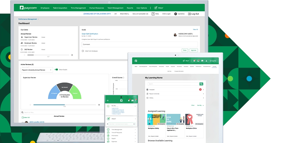Viewport: 293px width, 143px height.
Task: Click the Updates gear icon
Action: 176,14
